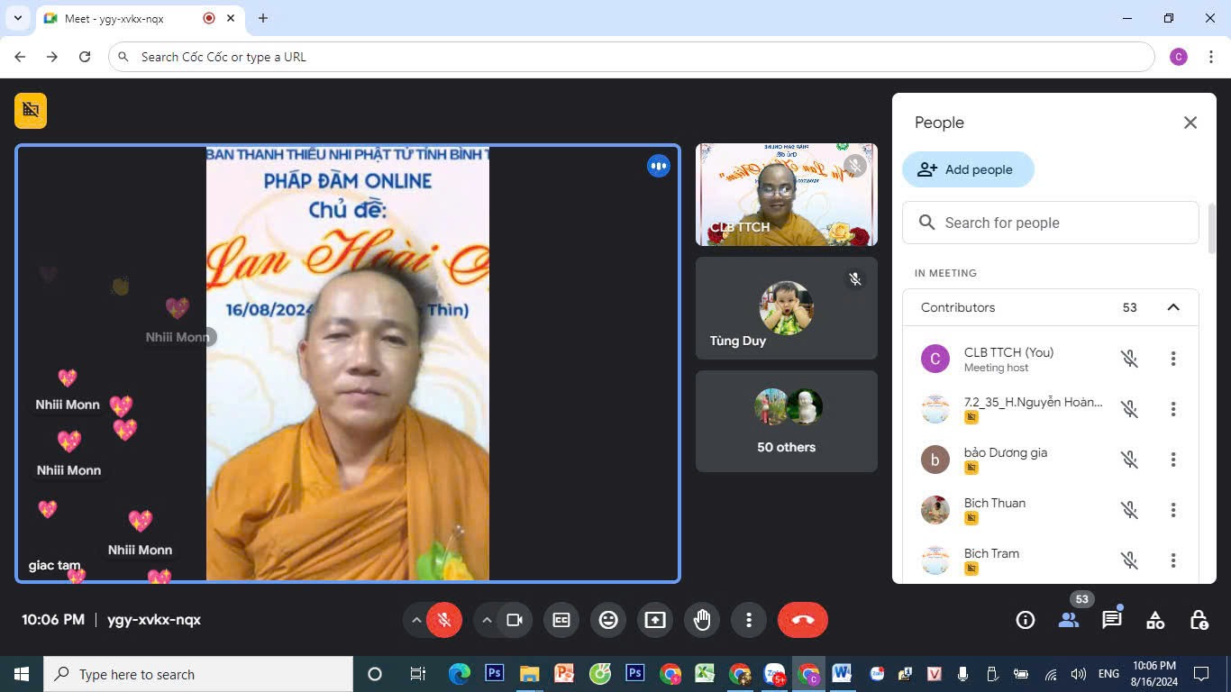Turn on closed captions
The height and width of the screenshot is (692, 1231).
point(561,620)
